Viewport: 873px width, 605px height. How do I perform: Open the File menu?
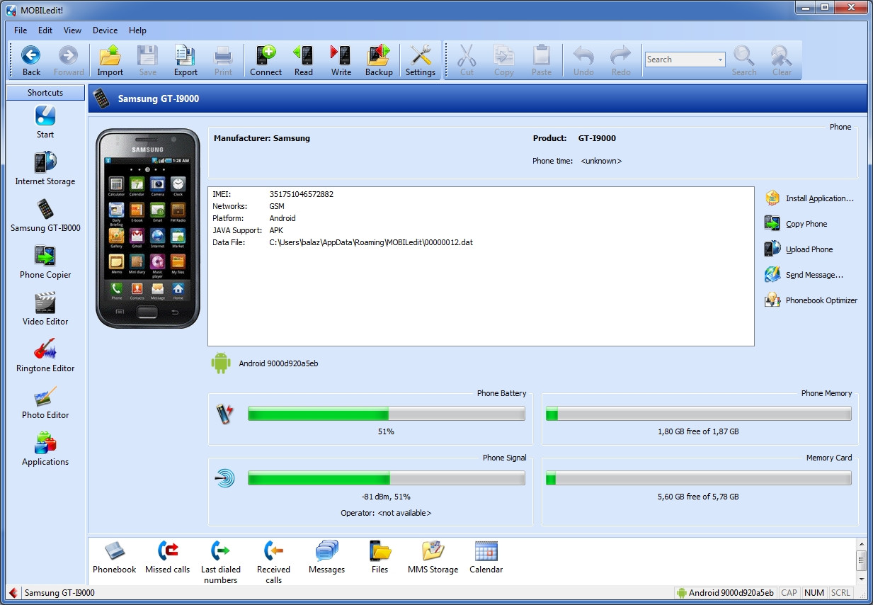pos(21,30)
